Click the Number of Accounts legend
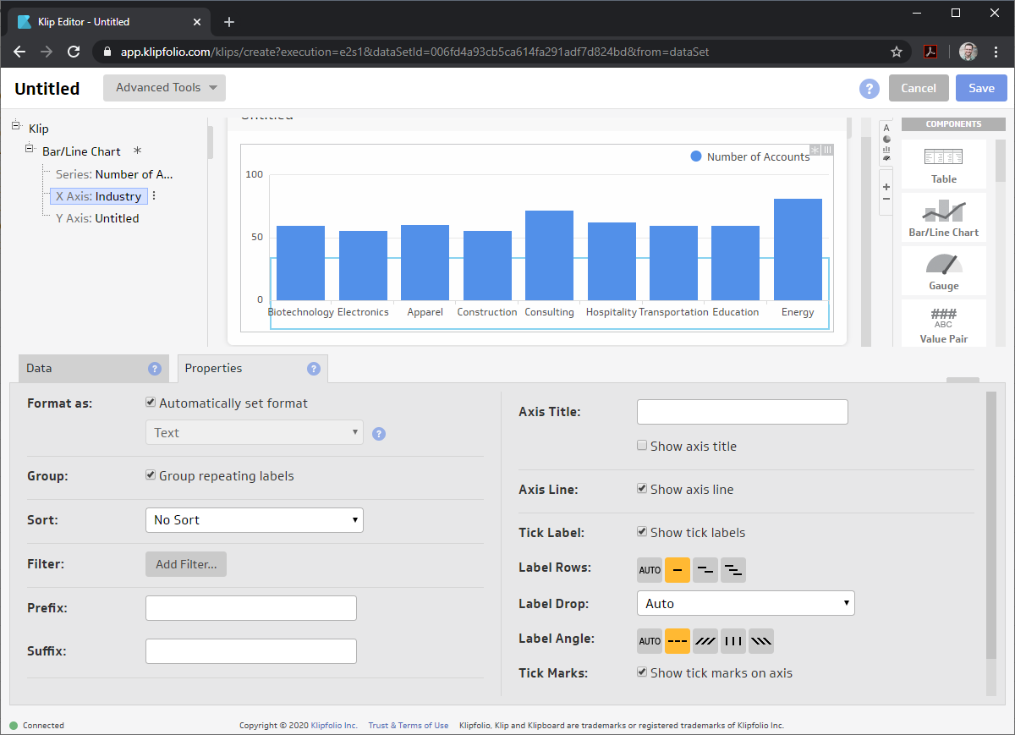Image resolution: width=1015 pixels, height=735 pixels. click(750, 156)
